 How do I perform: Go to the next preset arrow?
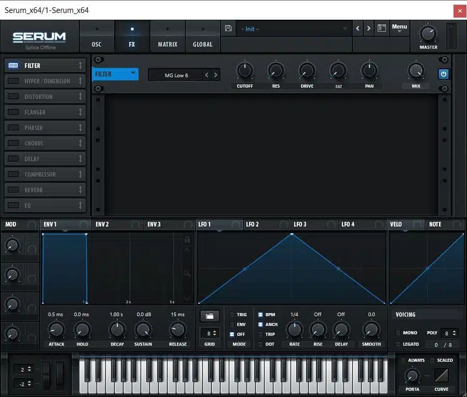coord(369,29)
